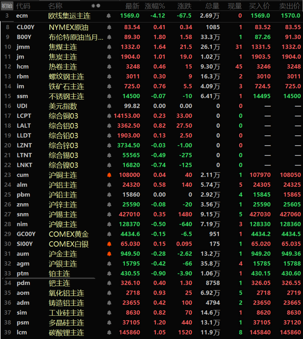
Task: Toggle the alert bell for 焦煤主连
Action: [109, 47]
